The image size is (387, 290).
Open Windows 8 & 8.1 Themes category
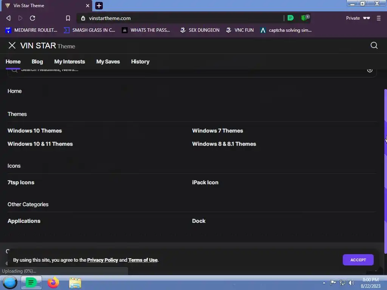(224, 144)
